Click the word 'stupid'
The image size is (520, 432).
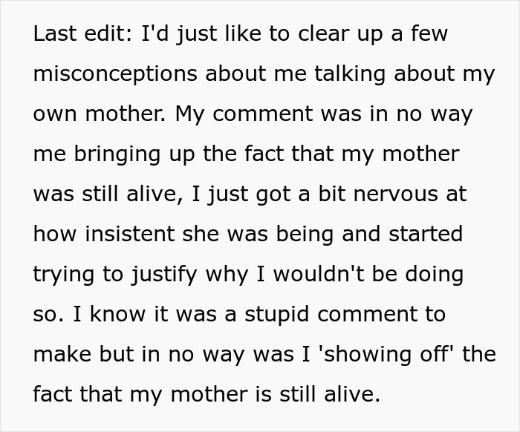click(x=277, y=315)
